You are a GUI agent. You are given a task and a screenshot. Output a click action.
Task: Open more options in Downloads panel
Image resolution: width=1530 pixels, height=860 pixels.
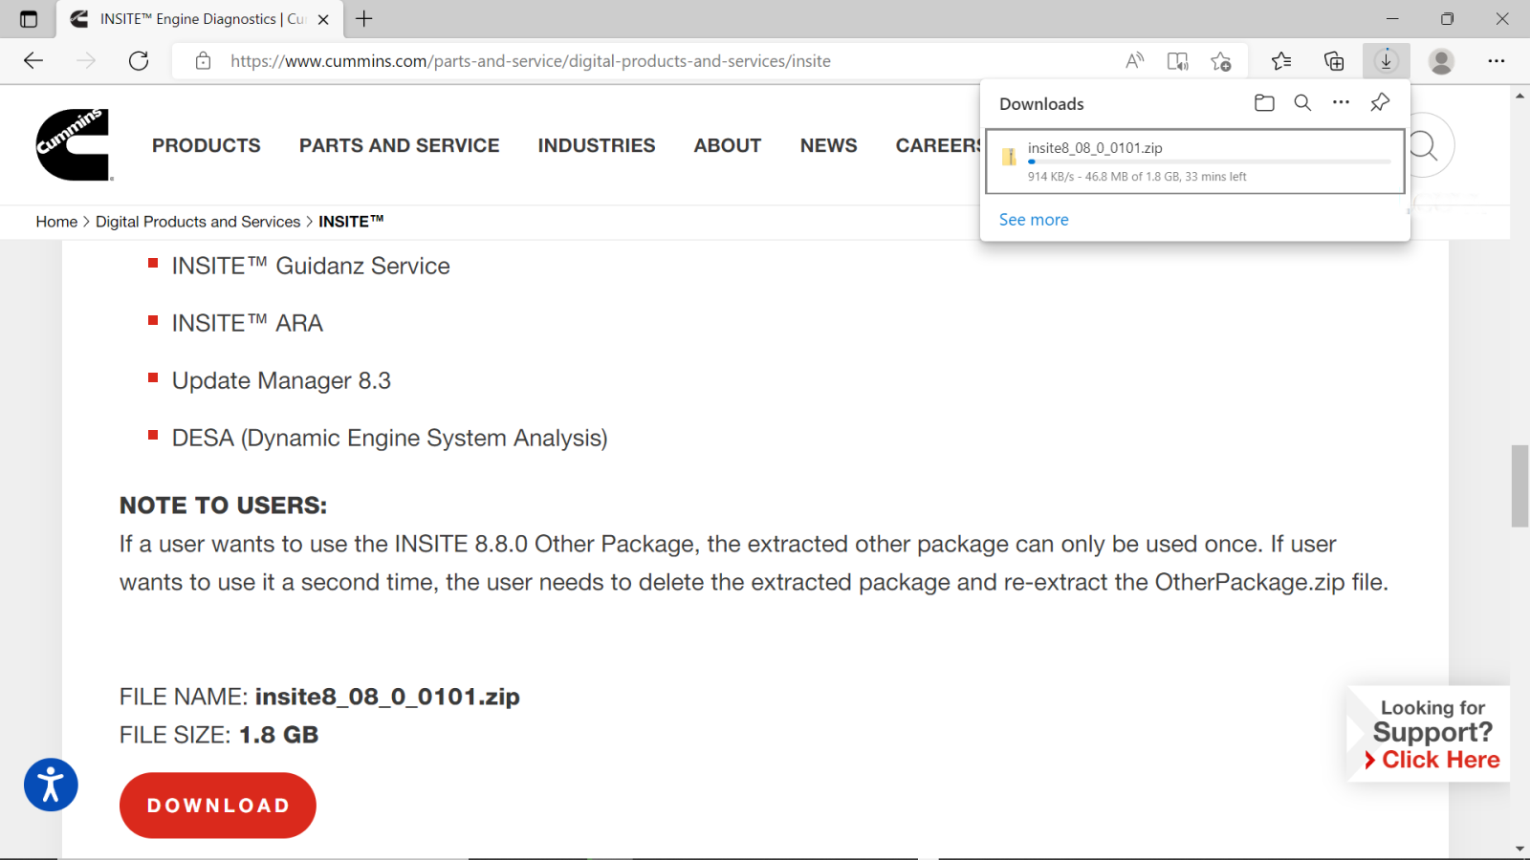click(x=1342, y=102)
